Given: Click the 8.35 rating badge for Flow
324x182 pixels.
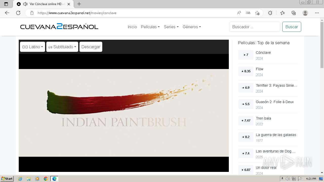Looking at the screenshot, I should [246, 71].
